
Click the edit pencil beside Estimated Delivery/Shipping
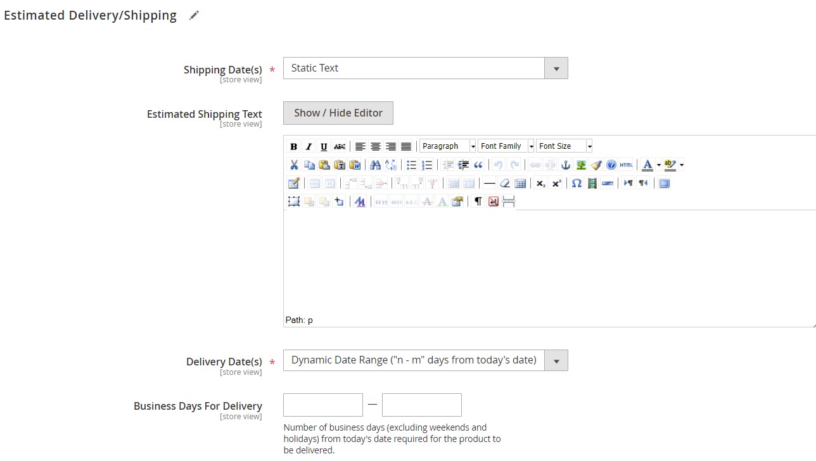(194, 16)
